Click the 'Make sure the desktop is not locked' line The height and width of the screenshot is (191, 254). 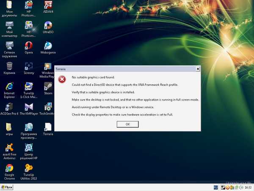[135, 100]
